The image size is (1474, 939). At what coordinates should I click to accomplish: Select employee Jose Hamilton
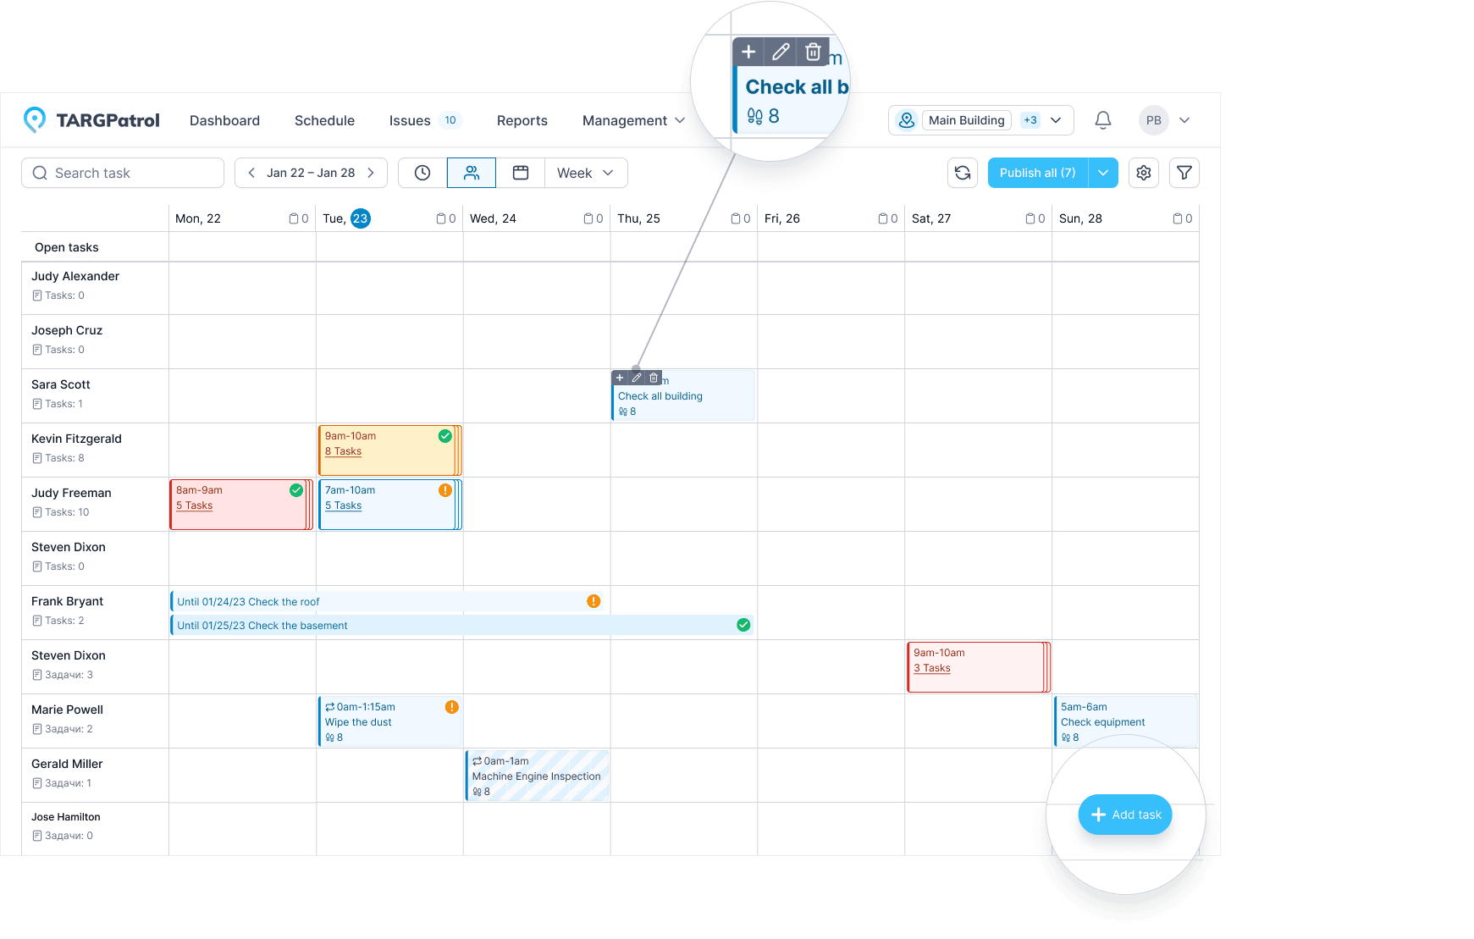[x=66, y=817]
